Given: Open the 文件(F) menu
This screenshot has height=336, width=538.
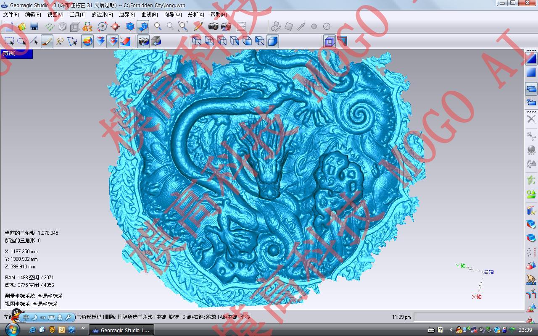Looking at the screenshot, I should point(11,15).
